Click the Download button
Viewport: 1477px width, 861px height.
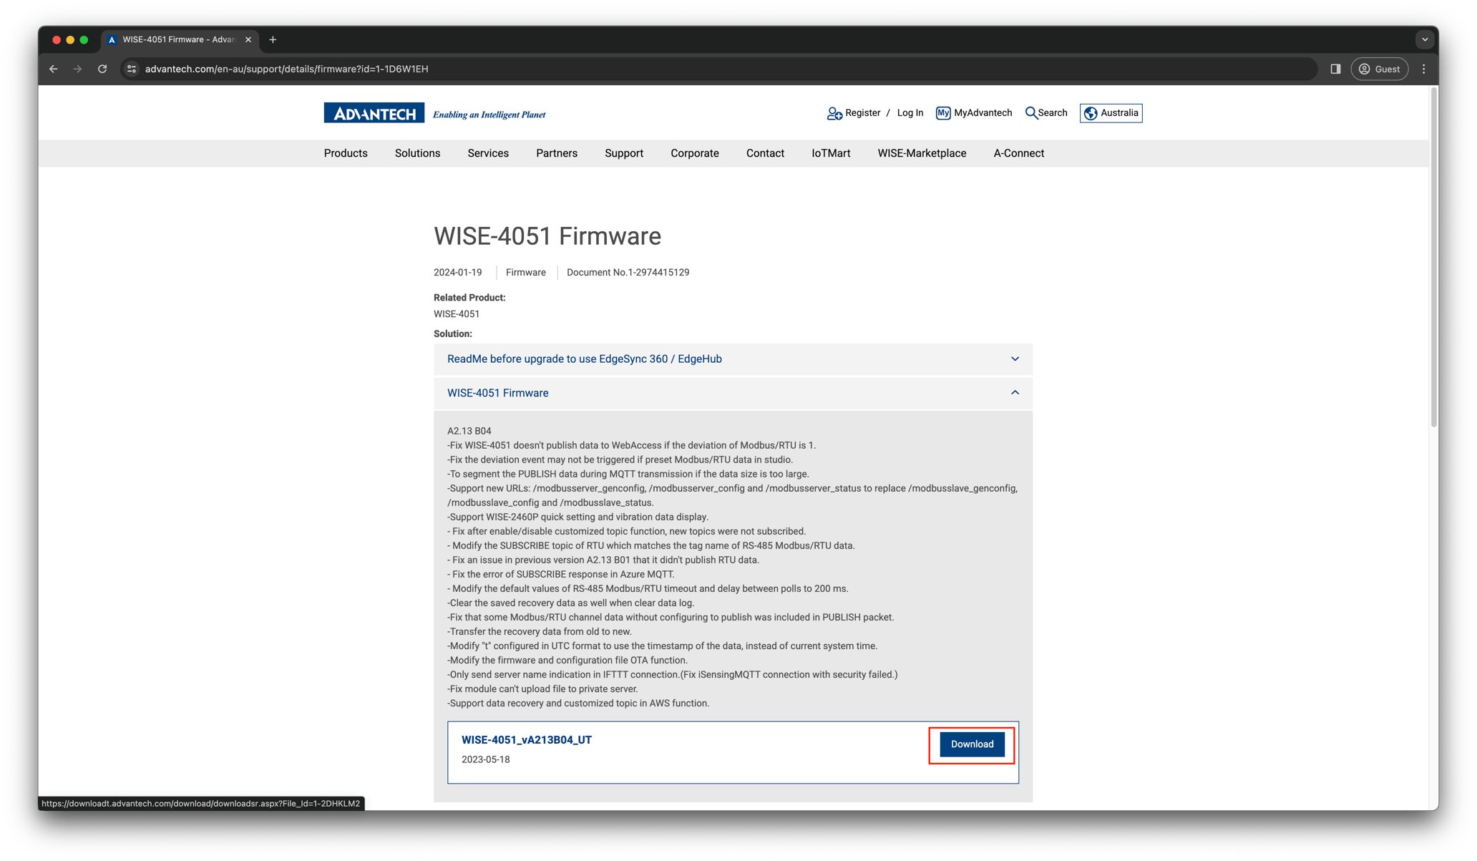[x=971, y=744]
